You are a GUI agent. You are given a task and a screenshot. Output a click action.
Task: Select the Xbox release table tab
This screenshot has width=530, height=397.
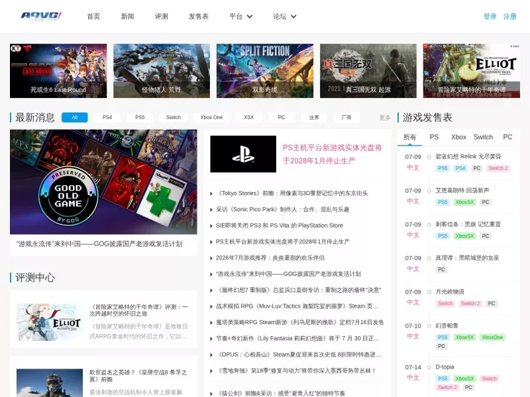[x=458, y=137]
